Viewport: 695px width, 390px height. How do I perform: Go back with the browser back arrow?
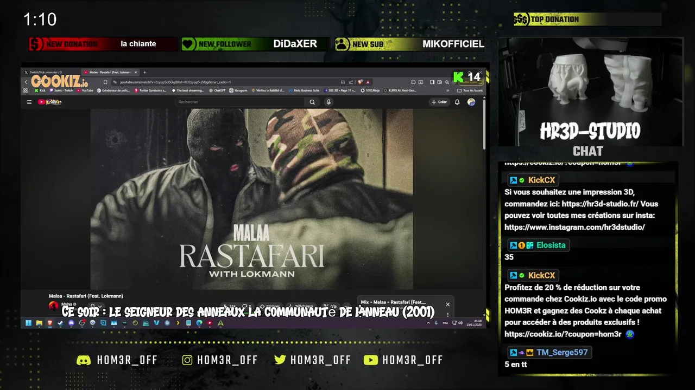[26, 82]
